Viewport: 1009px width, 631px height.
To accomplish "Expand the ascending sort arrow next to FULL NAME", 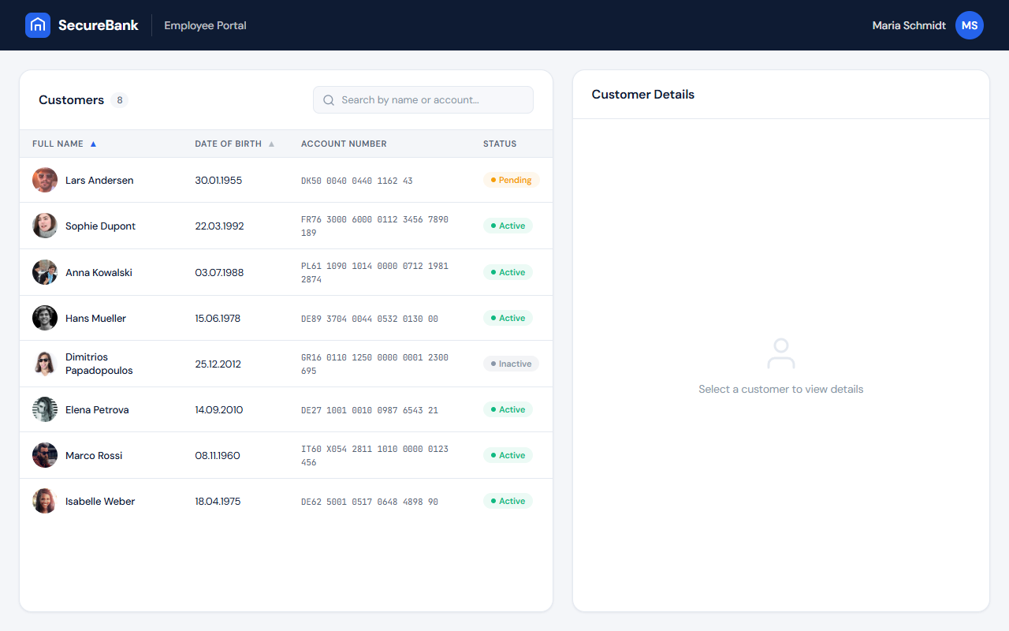I will click(x=93, y=144).
